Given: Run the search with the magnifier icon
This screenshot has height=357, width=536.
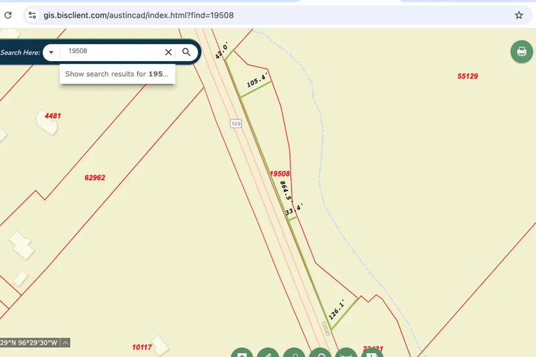Looking at the screenshot, I should pos(186,52).
